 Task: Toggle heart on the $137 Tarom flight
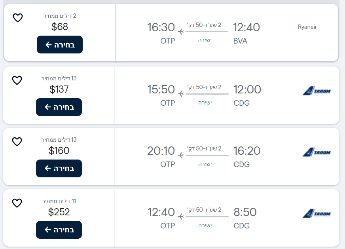pos(17,80)
